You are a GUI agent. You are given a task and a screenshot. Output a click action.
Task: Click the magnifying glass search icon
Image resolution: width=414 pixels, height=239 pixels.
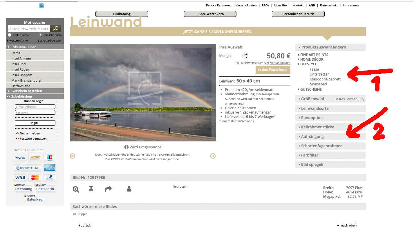point(56,28)
